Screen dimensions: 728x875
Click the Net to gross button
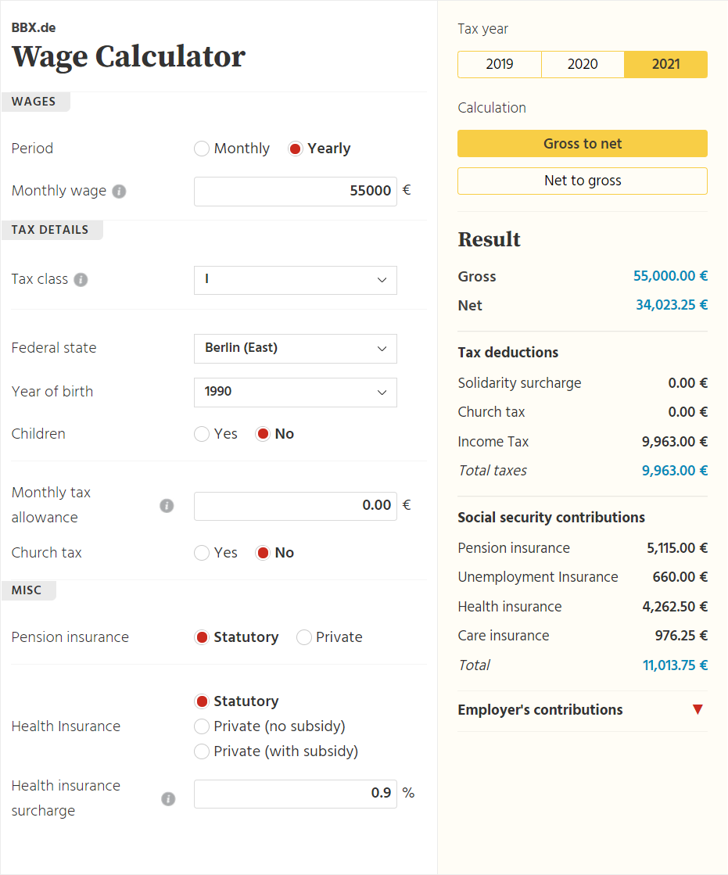click(583, 181)
